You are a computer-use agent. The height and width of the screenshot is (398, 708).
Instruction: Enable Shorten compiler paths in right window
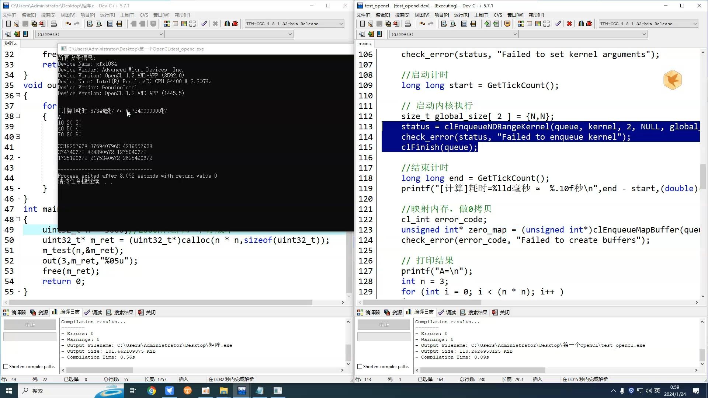(x=360, y=367)
